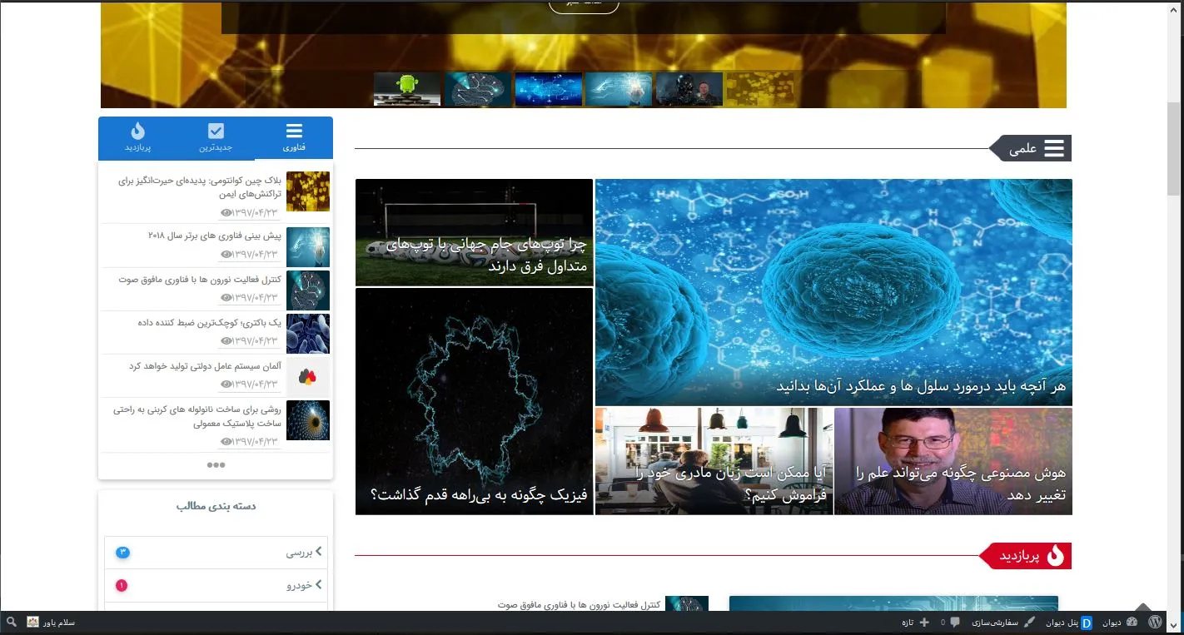Viewport: 1184px width, 635px height.
Task: Select the Android robot slider thumbnail
Action: [407, 89]
